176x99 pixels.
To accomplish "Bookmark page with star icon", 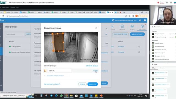I will pyautogui.click(x=129, y=16).
